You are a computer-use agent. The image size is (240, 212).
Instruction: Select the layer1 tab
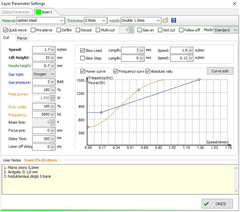coord(47,12)
